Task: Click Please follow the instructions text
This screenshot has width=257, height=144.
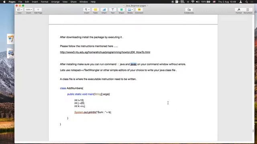Action: [x=89, y=46]
